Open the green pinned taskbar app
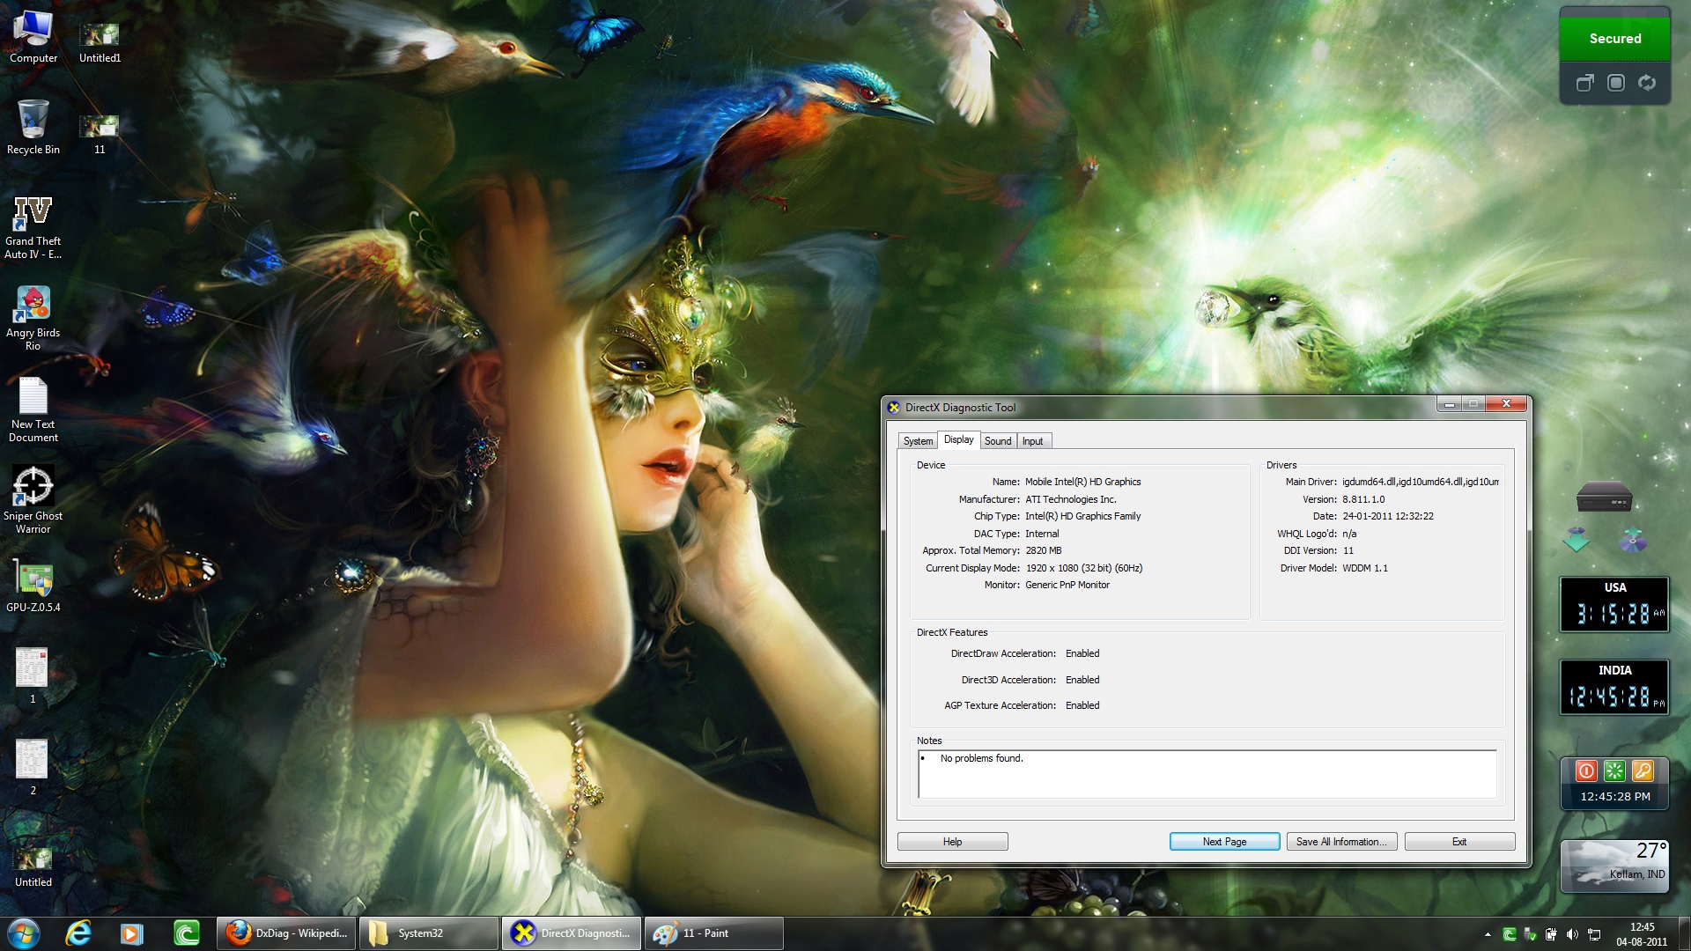Viewport: 1691px width, 951px height. pos(186,933)
